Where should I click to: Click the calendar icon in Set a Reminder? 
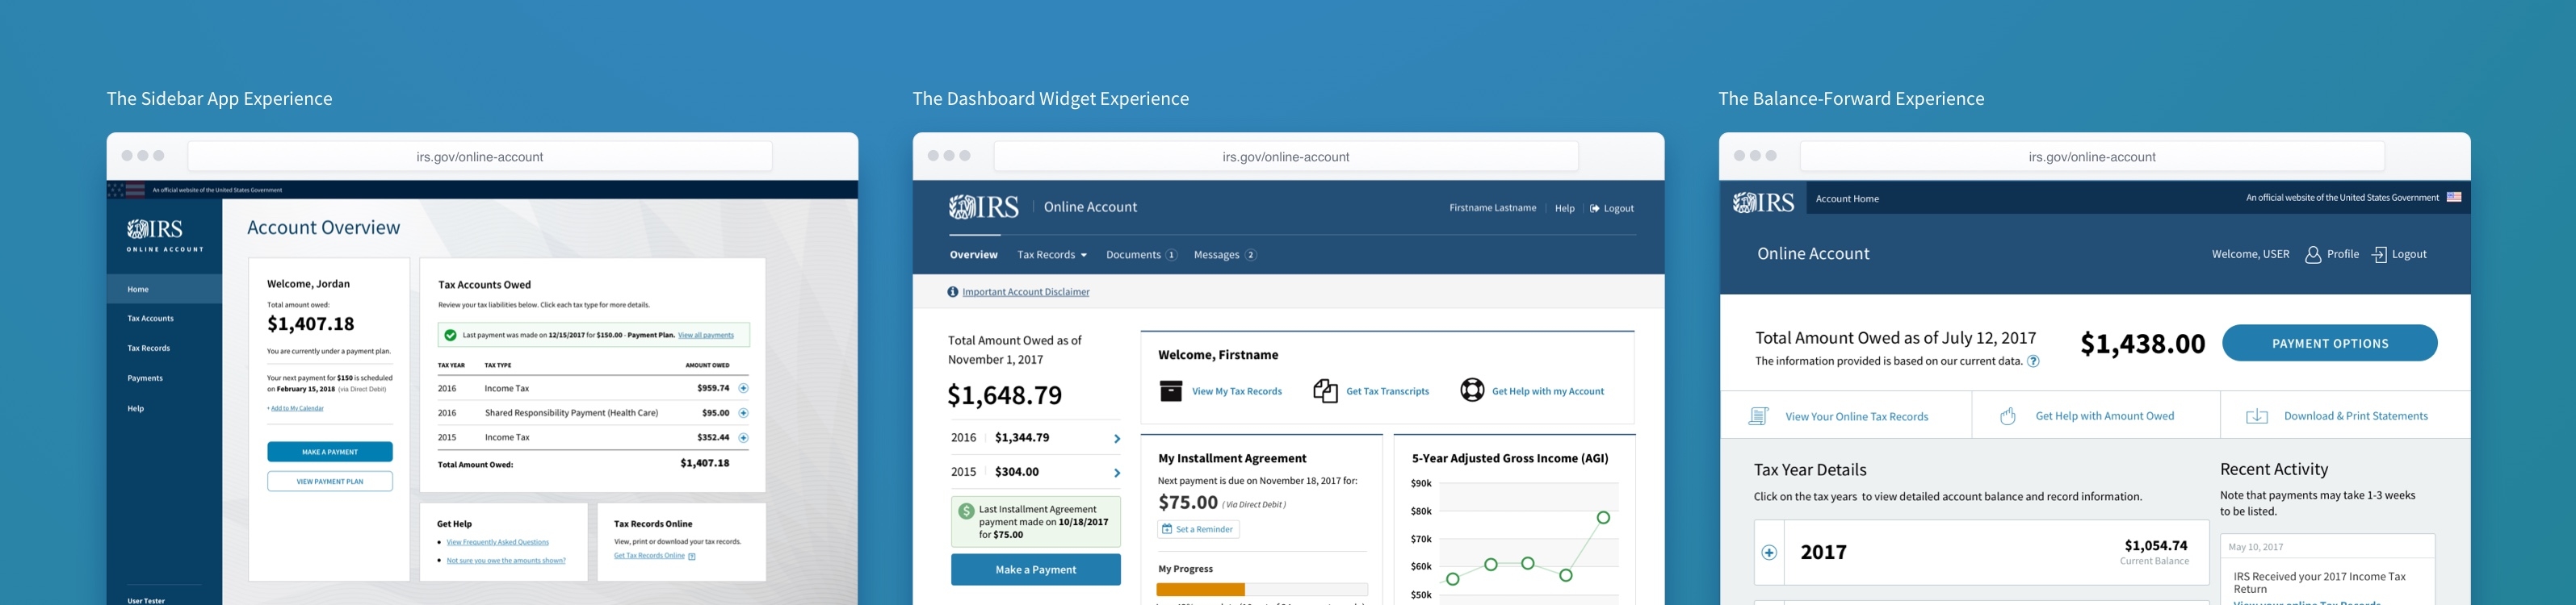[x=1166, y=529]
